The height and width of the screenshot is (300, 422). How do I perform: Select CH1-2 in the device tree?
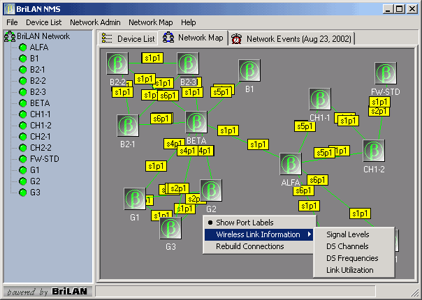41,126
